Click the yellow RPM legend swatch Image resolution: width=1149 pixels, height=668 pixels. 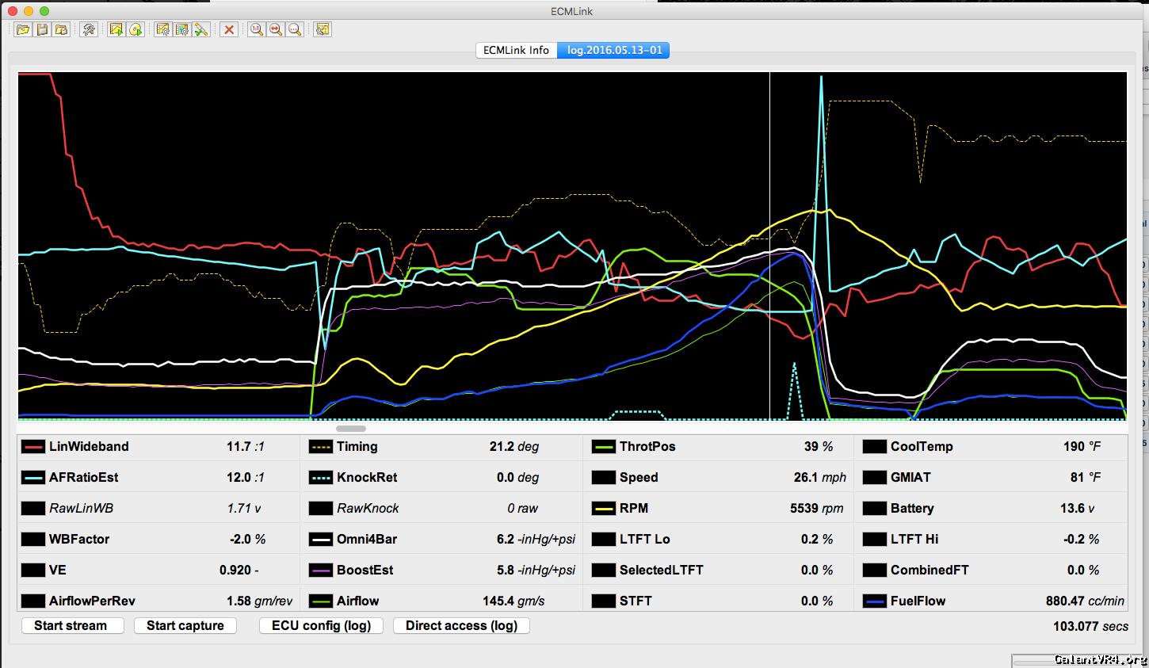coord(604,509)
